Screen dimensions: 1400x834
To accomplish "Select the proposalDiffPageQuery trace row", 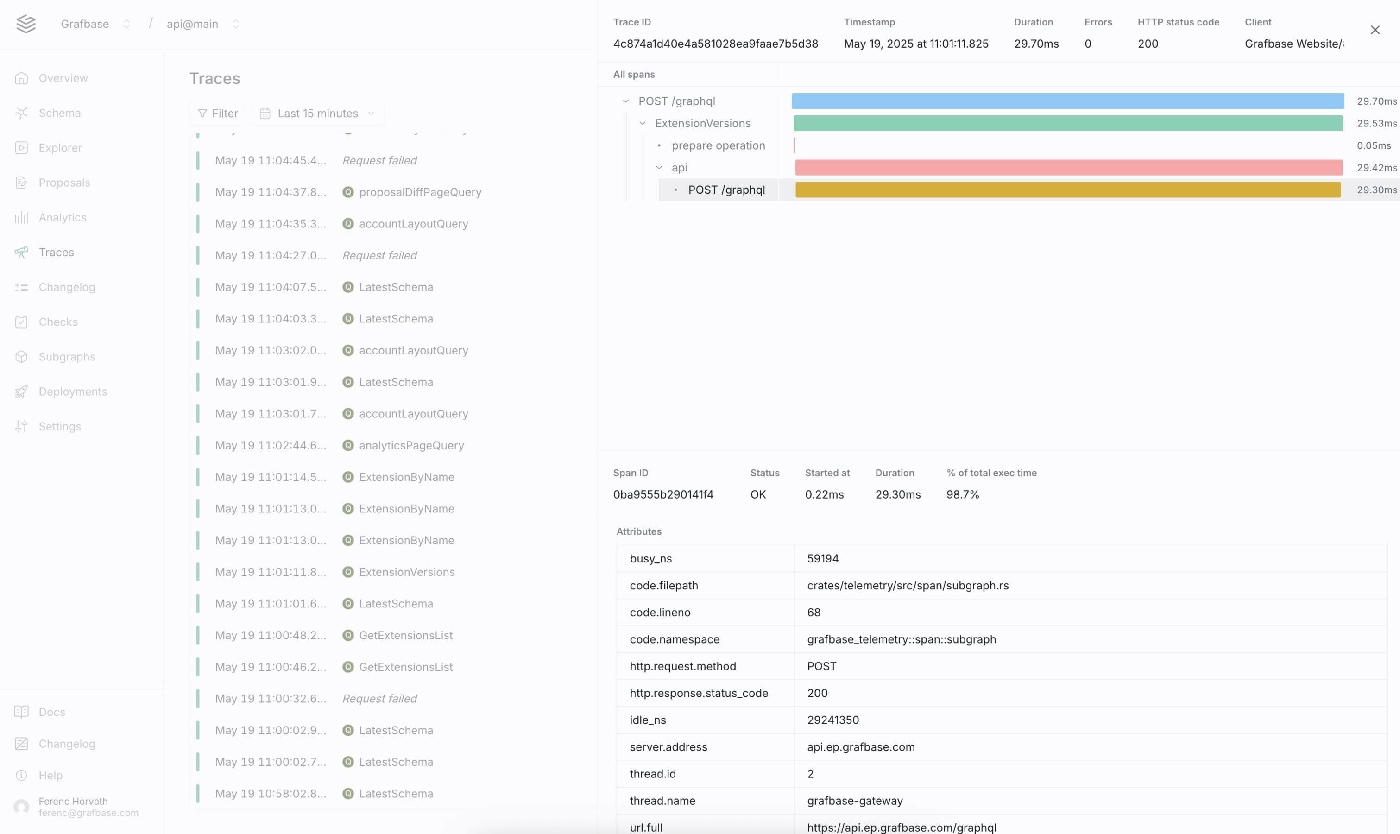I will [420, 192].
